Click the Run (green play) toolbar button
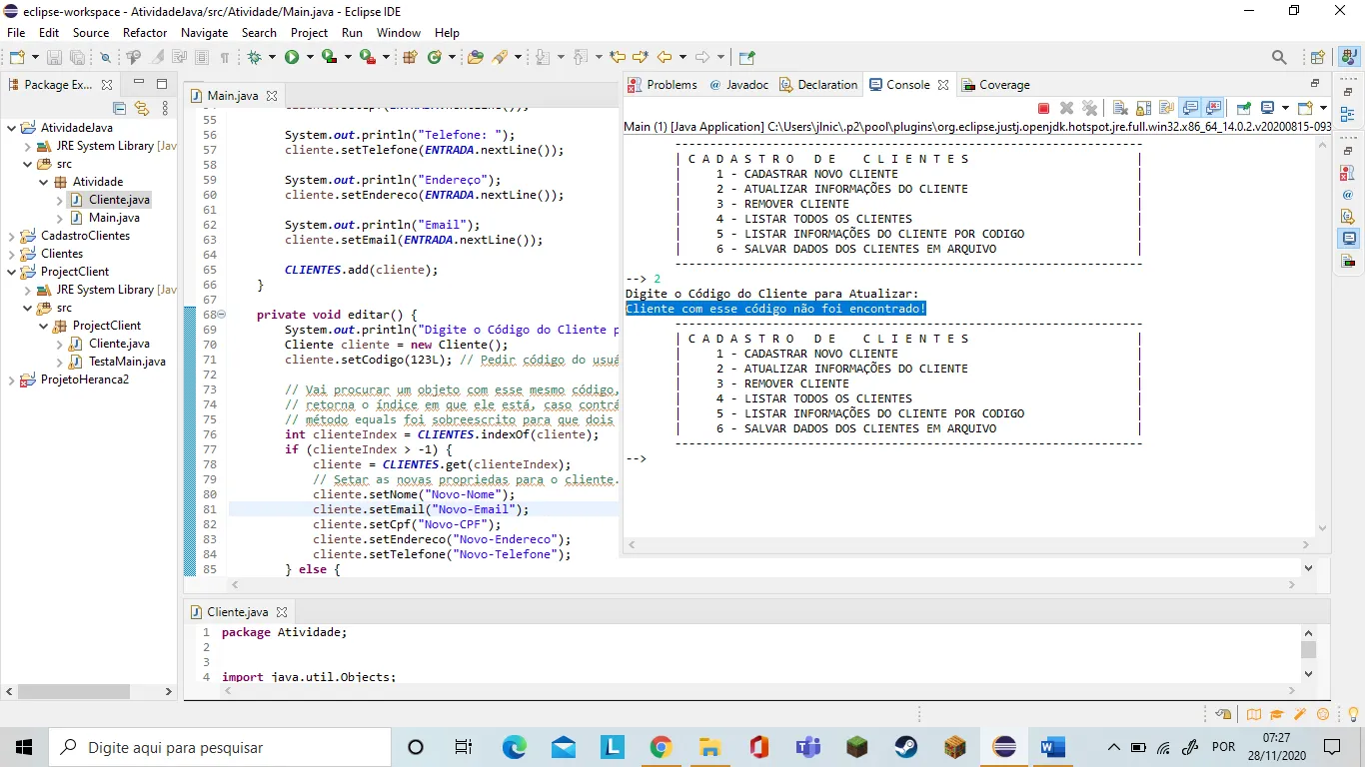The image size is (1365, 767). [x=292, y=58]
